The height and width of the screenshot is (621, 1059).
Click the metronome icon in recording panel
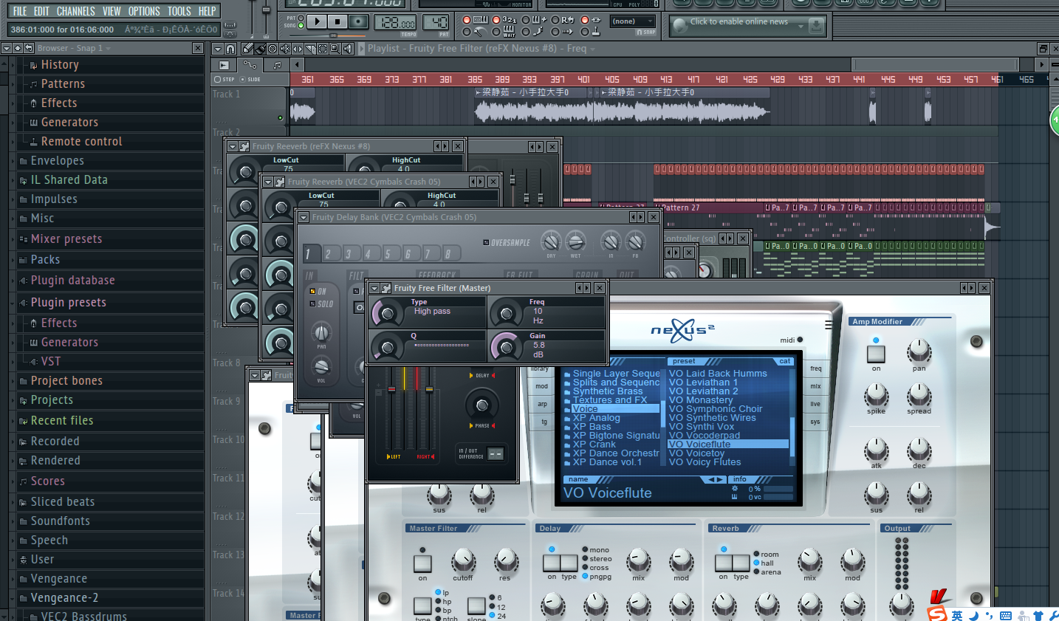tap(479, 32)
